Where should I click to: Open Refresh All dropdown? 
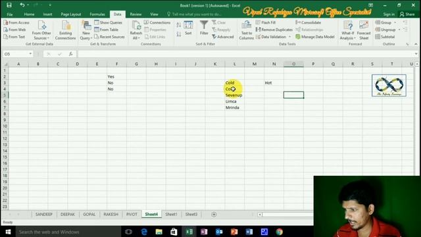pos(136,30)
